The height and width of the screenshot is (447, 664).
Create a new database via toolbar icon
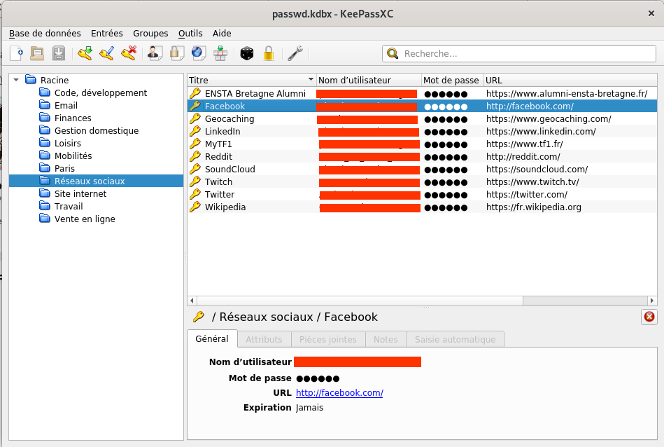(x=17, y=53)
